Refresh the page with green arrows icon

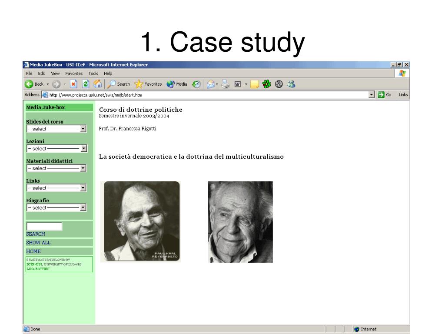point(86,84)
